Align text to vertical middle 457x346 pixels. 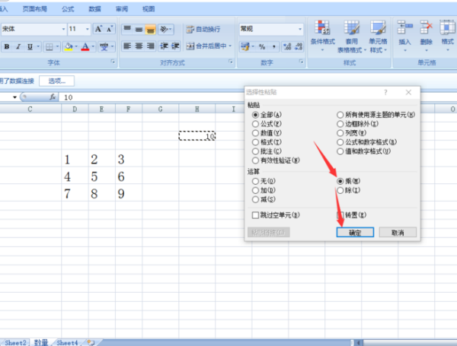point(139,29)
